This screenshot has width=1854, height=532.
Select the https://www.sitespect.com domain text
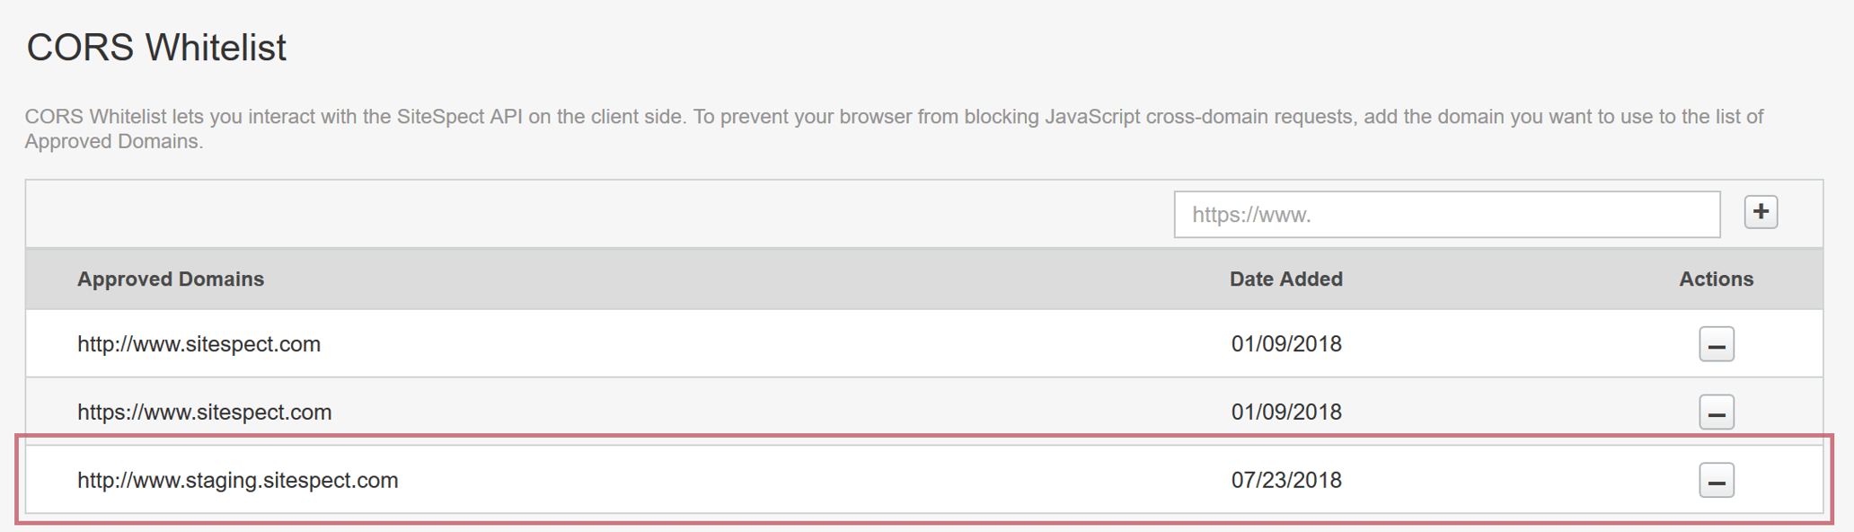click(204, 412)
